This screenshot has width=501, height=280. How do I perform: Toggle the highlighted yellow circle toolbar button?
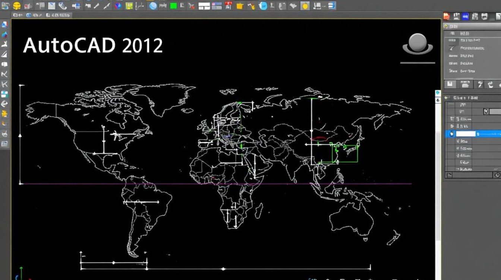pos(305,6)
